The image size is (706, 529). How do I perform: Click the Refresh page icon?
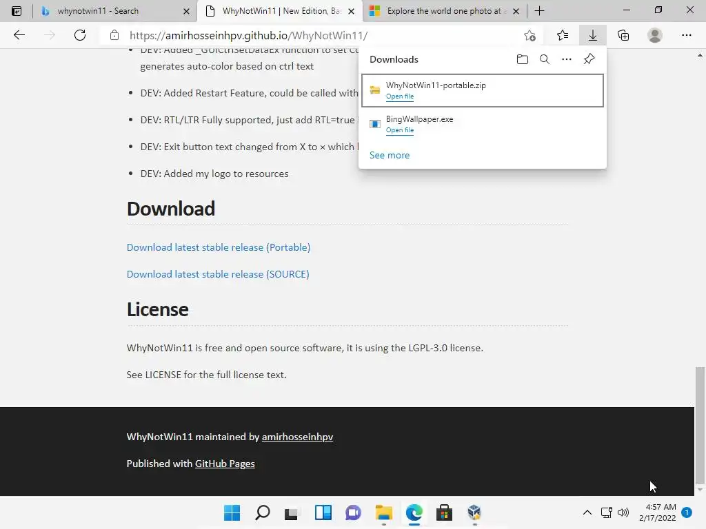pyautogui.click(x=80, y=35)
